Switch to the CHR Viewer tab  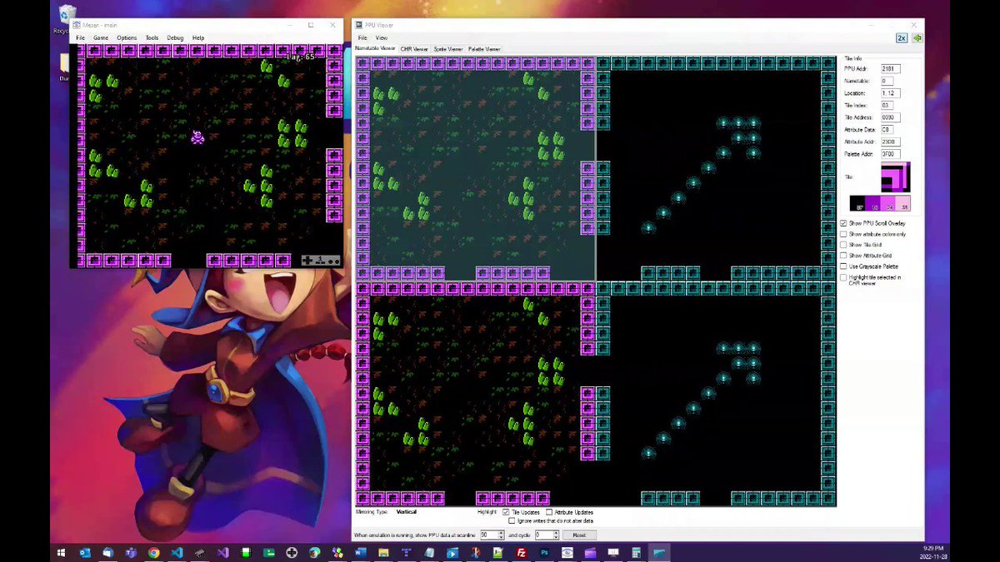coord(414,49)
